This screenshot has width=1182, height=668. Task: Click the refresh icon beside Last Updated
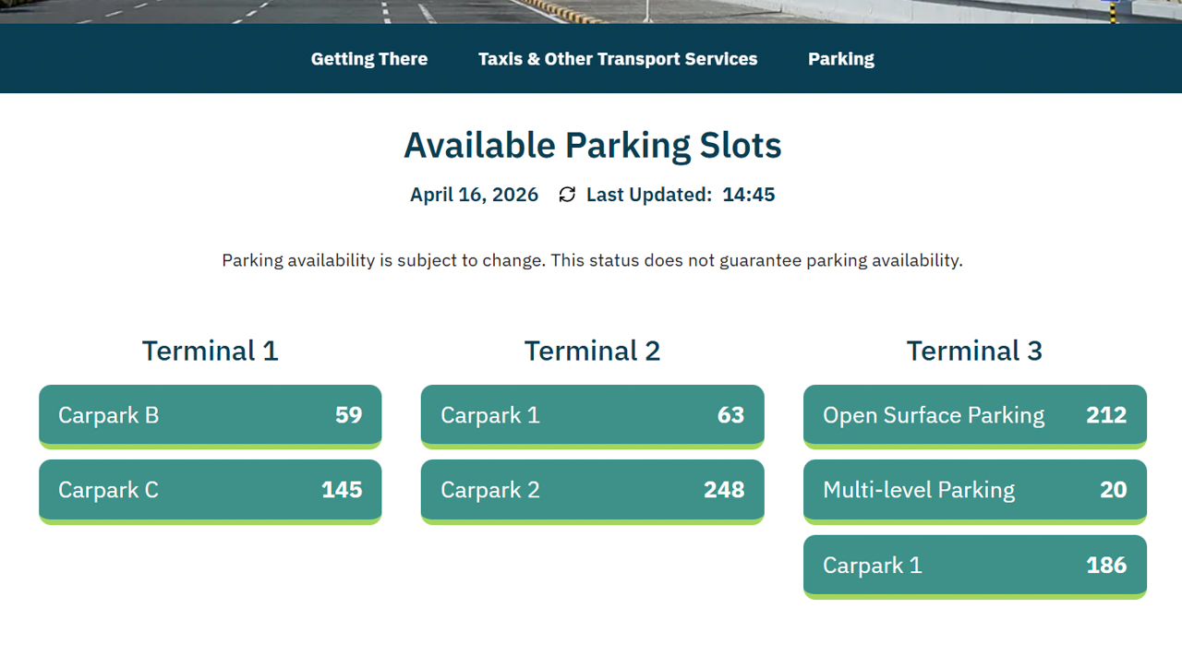coord(567,195)
